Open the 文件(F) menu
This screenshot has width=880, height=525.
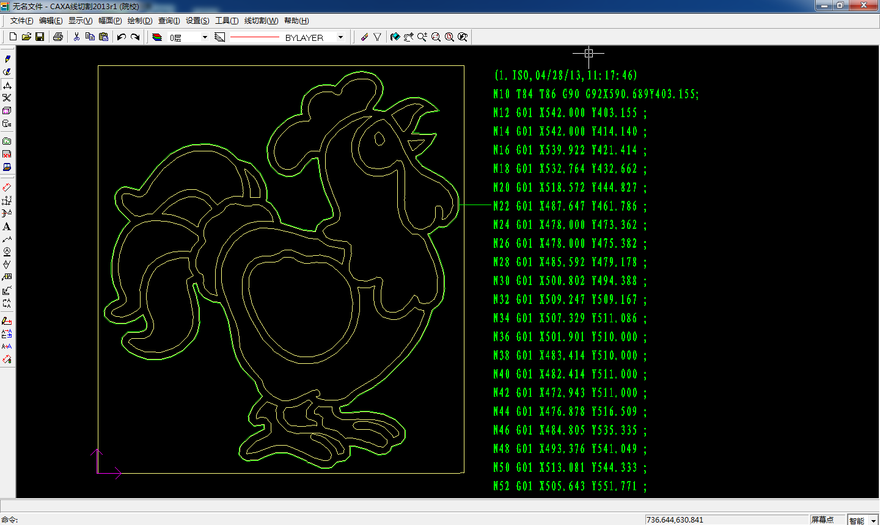pyautogui.click(x=22, y=21)
